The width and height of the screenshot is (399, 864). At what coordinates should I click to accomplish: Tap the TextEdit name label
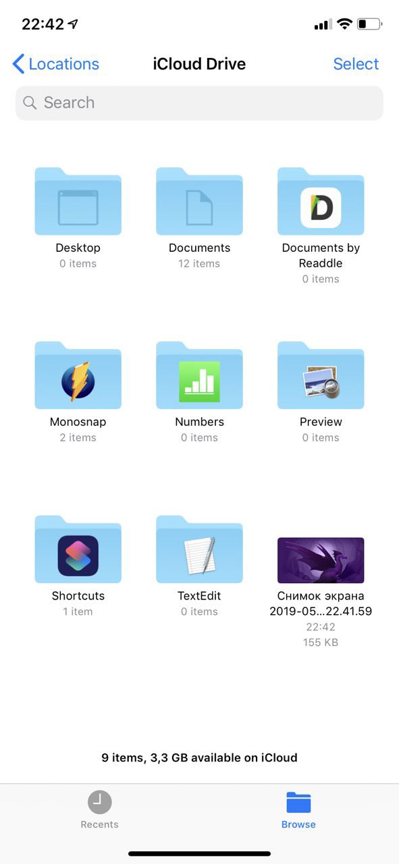[x=199, y=596]
